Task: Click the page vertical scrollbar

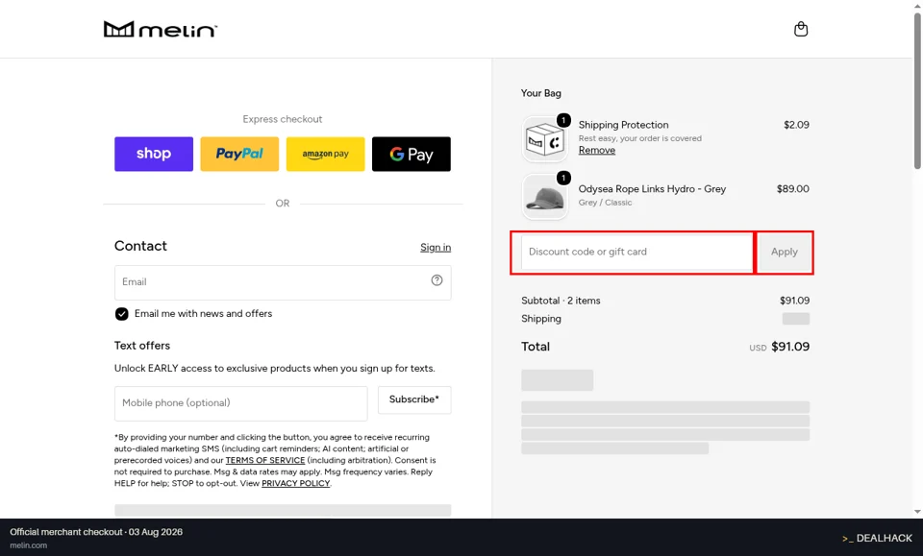Action: click(x=917, y=91)
